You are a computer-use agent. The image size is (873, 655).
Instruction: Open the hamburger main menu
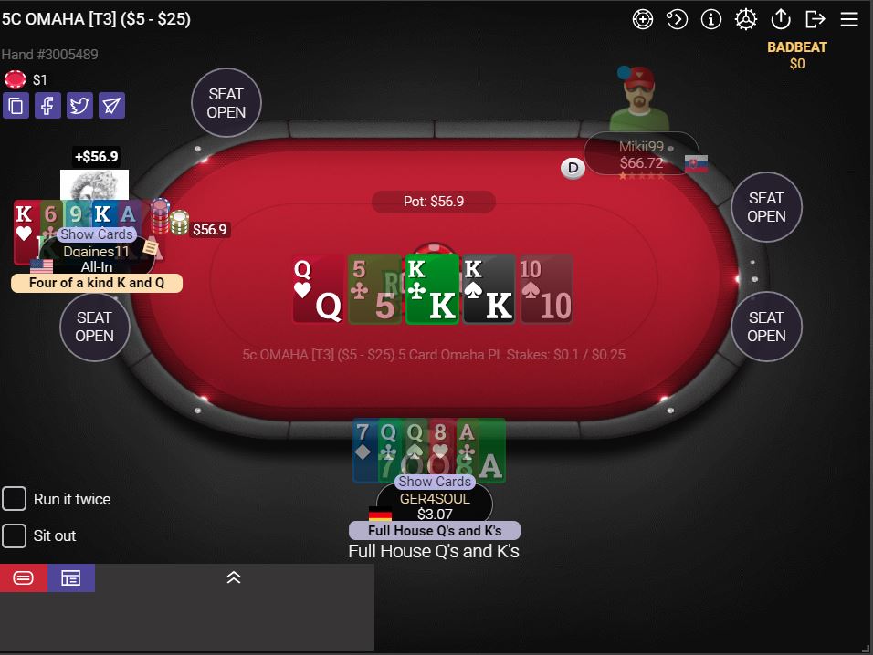(x=849, y=19)
